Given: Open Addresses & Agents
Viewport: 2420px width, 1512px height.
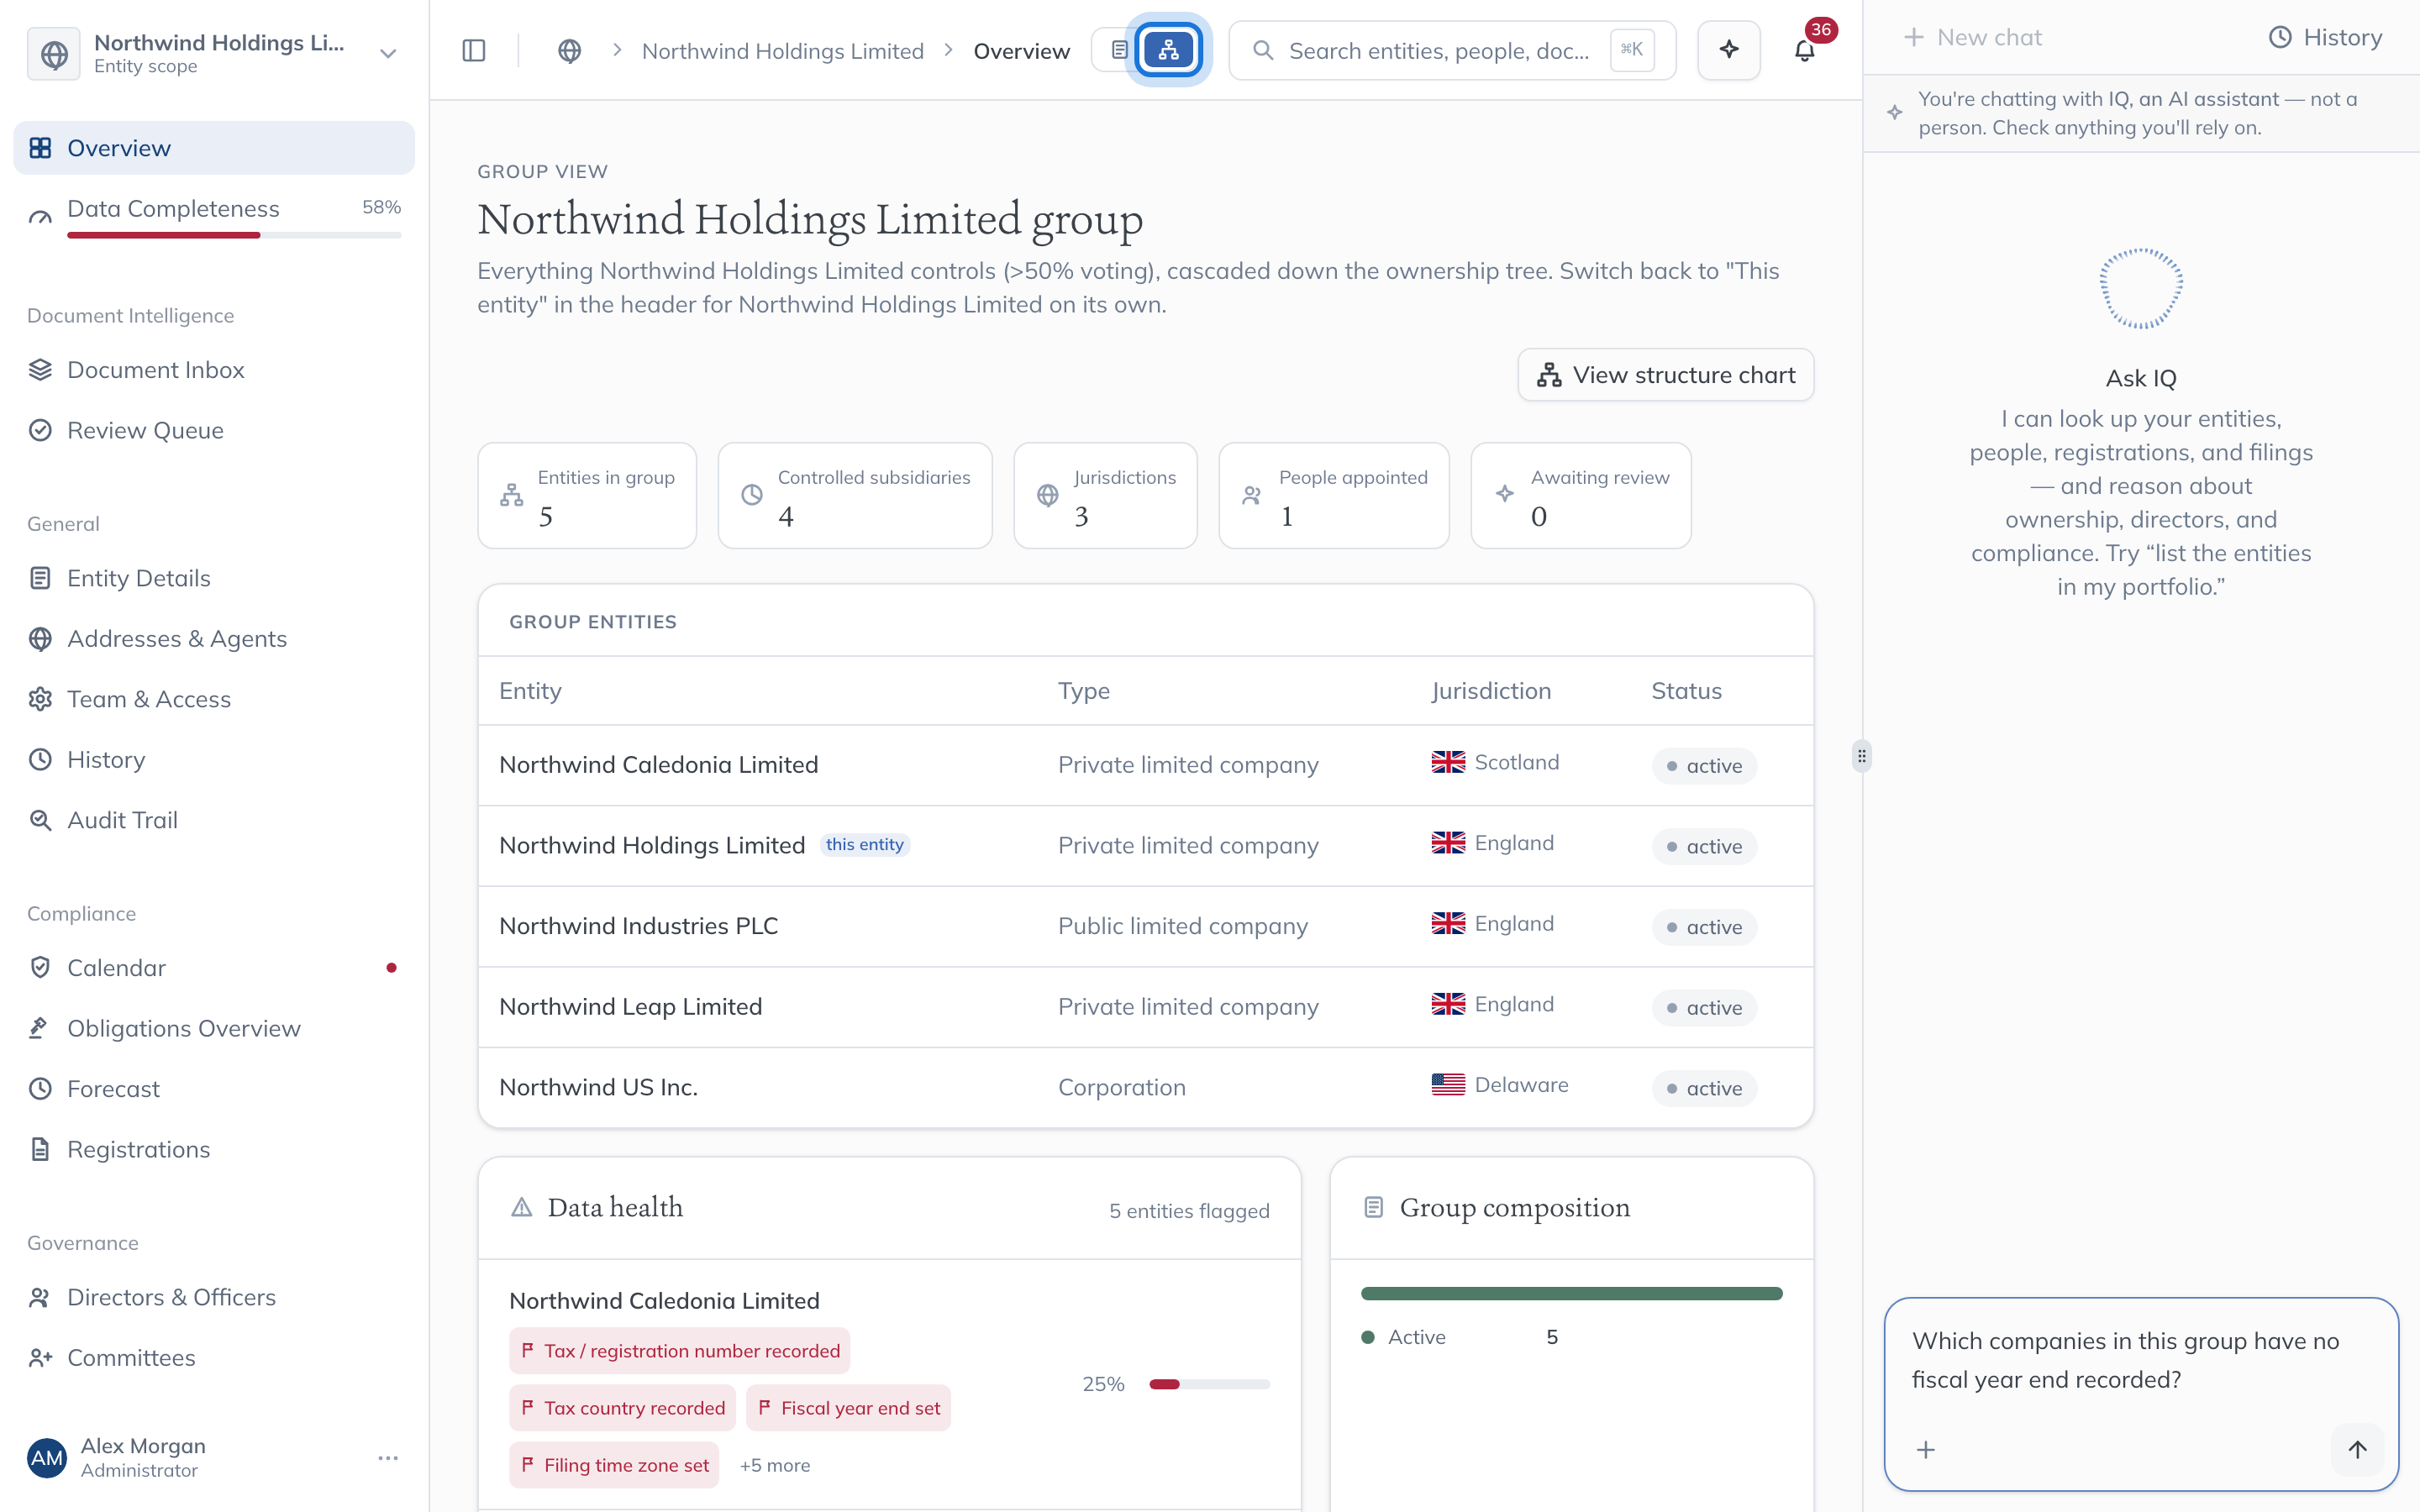Looking at the screenshot, I should [214, 639].
